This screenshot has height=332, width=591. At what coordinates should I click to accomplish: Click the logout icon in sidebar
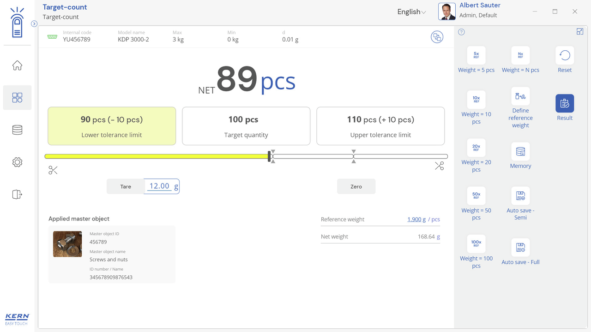coord(17,195)
